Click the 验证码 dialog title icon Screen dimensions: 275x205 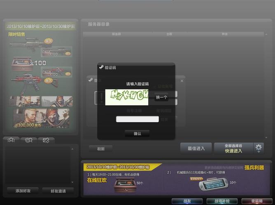[101, 67]
